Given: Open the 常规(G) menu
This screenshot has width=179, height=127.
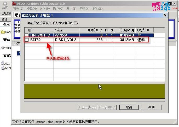Looking at the screenshot, I should tap(18, 9).
